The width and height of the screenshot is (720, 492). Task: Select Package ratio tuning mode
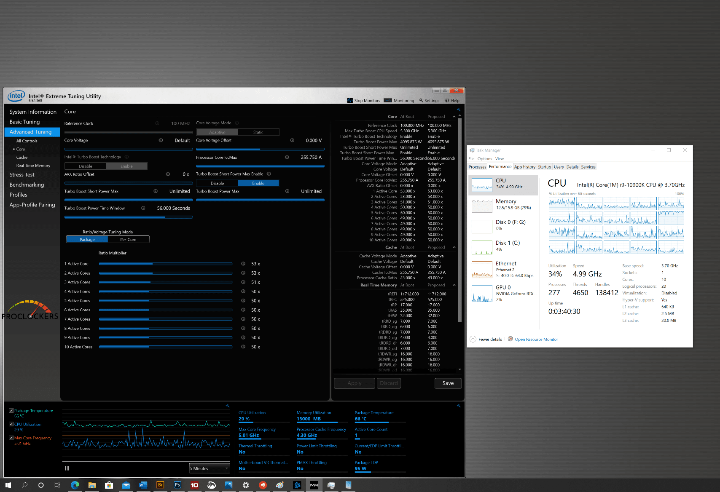pyautogui.click(x=87, y=239)
